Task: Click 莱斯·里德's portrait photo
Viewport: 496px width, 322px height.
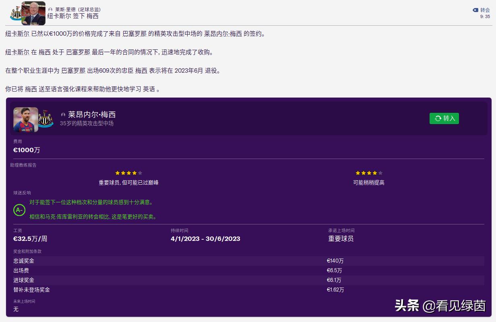Action: (33, 14)
